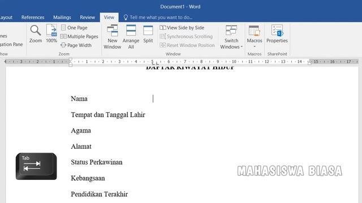The width and height of the screenshot is (362, 203).
Task: Switch to the View tab
Action: [x=109, y=17]
